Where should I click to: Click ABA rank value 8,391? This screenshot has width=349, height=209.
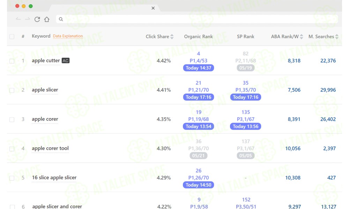click(294, 119)
